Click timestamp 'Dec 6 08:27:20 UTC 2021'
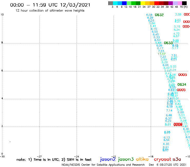This screenshot has width=190, height=167. point(167,165)
